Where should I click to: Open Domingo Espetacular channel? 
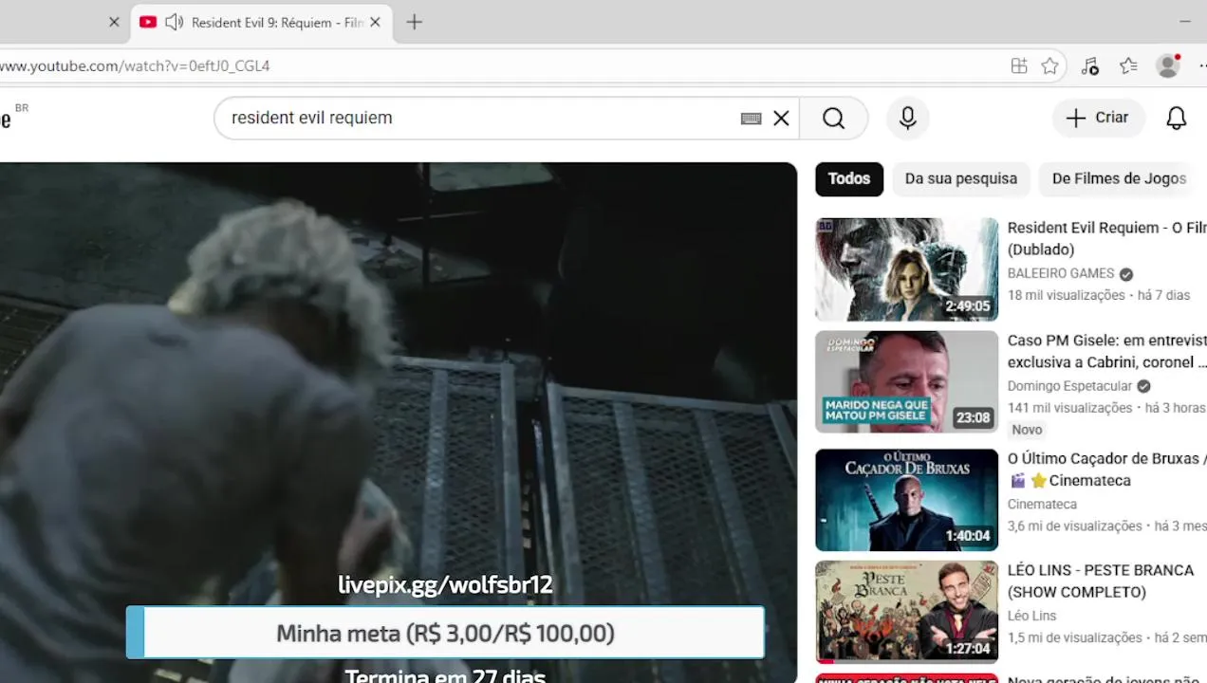coord(1069,386)
